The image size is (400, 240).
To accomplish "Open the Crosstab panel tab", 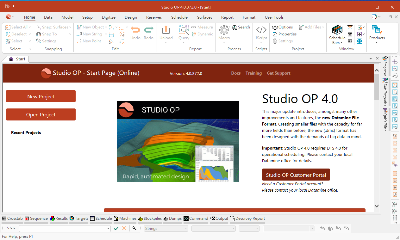I will pyautogui.click(x=12, y=218).
